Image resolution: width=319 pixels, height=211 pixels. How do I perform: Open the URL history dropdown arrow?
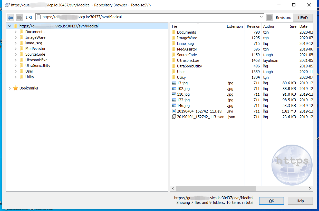coord(261,17)
